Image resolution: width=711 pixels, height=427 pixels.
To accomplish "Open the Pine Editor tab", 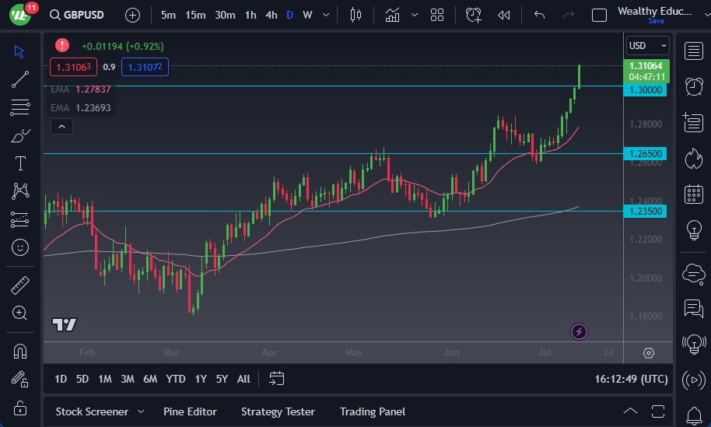I will pos(190,411).
